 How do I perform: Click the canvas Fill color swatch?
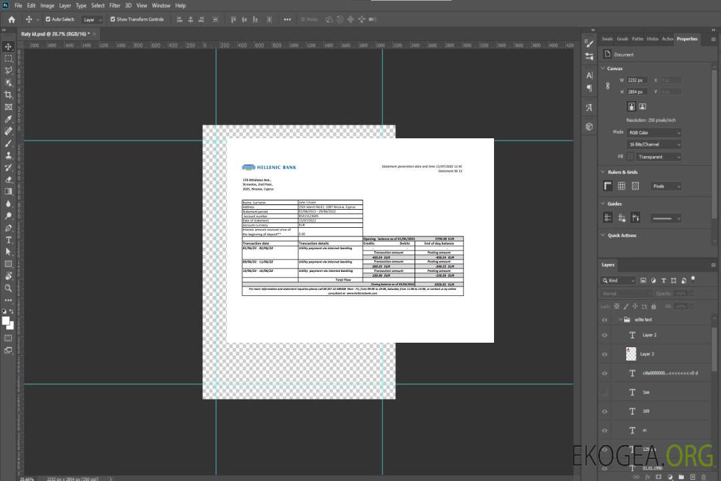click(x=630, y=156)
